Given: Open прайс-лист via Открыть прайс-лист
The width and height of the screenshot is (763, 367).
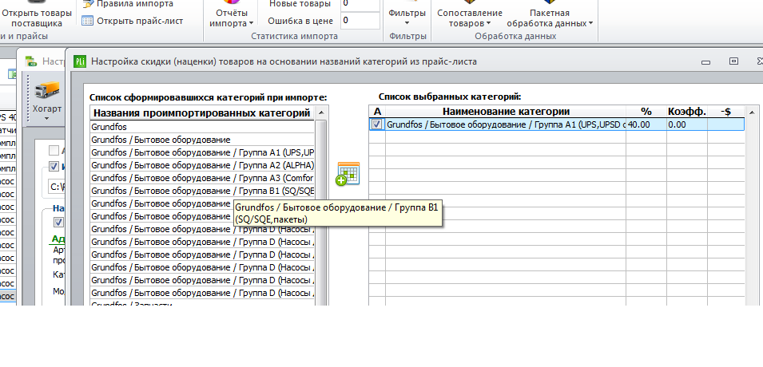Looking at the screenshot, I should coord(133,21).
